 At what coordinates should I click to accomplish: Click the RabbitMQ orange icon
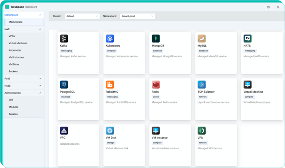tap(110, 85)
